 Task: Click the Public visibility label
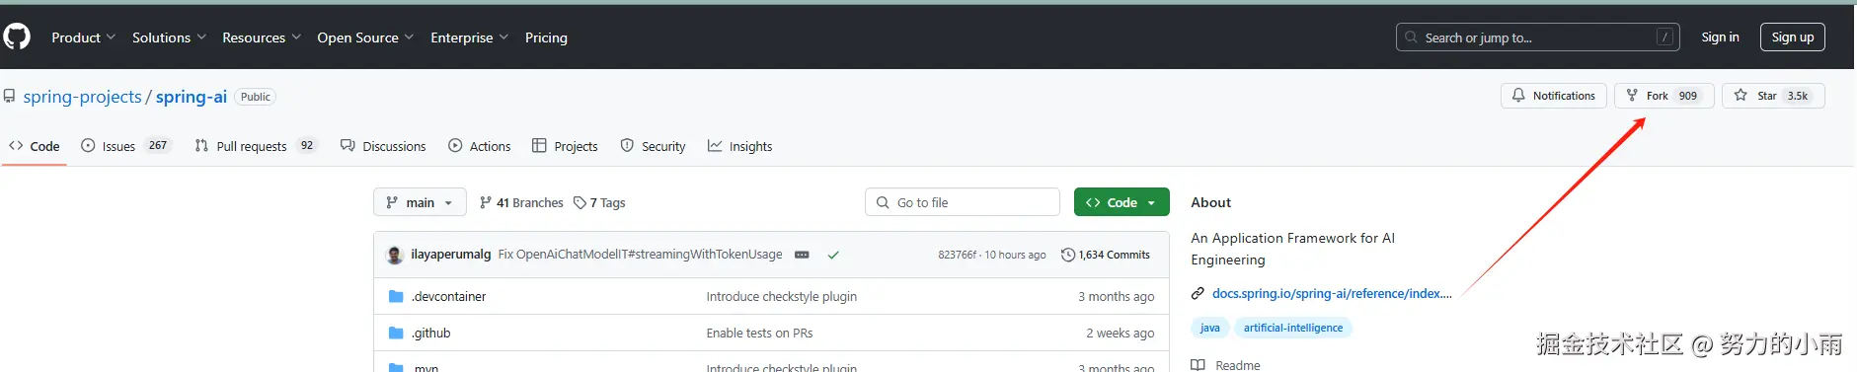(x=255, y=97)
